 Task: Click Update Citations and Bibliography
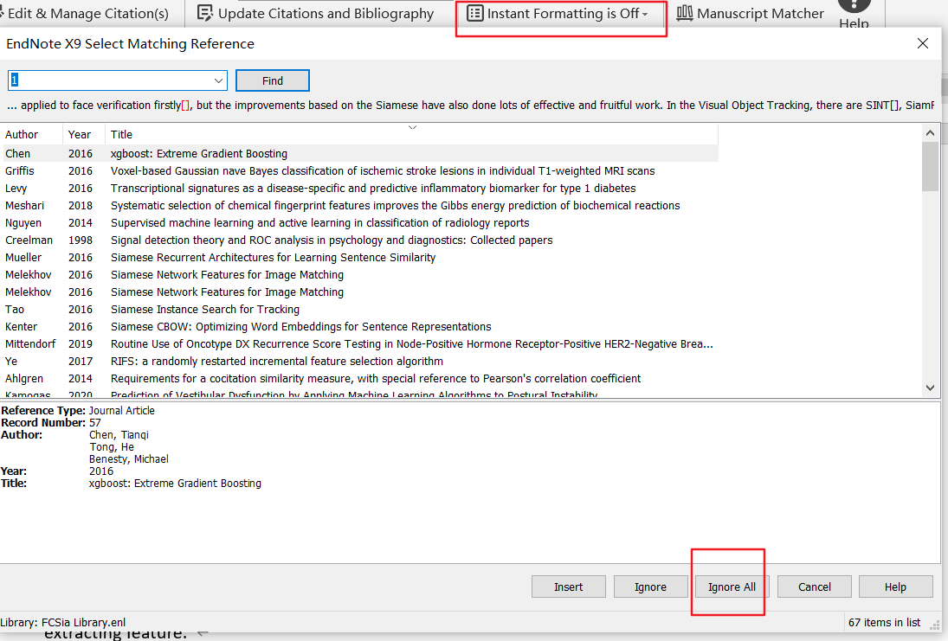click(x=316, y=13)
